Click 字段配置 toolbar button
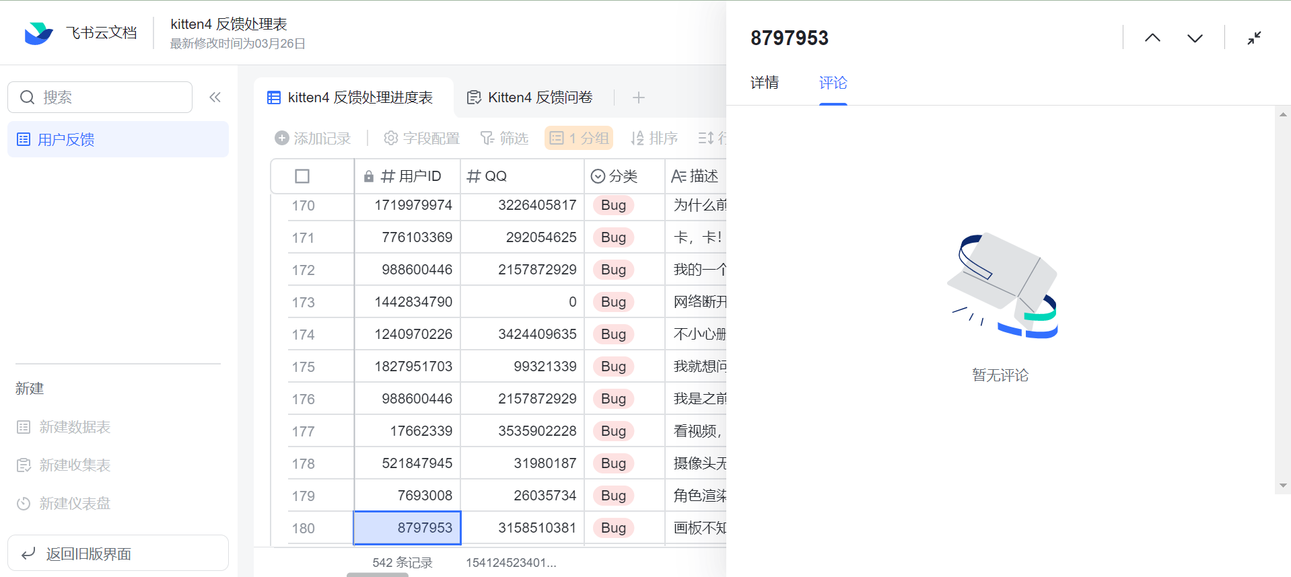 422,138
